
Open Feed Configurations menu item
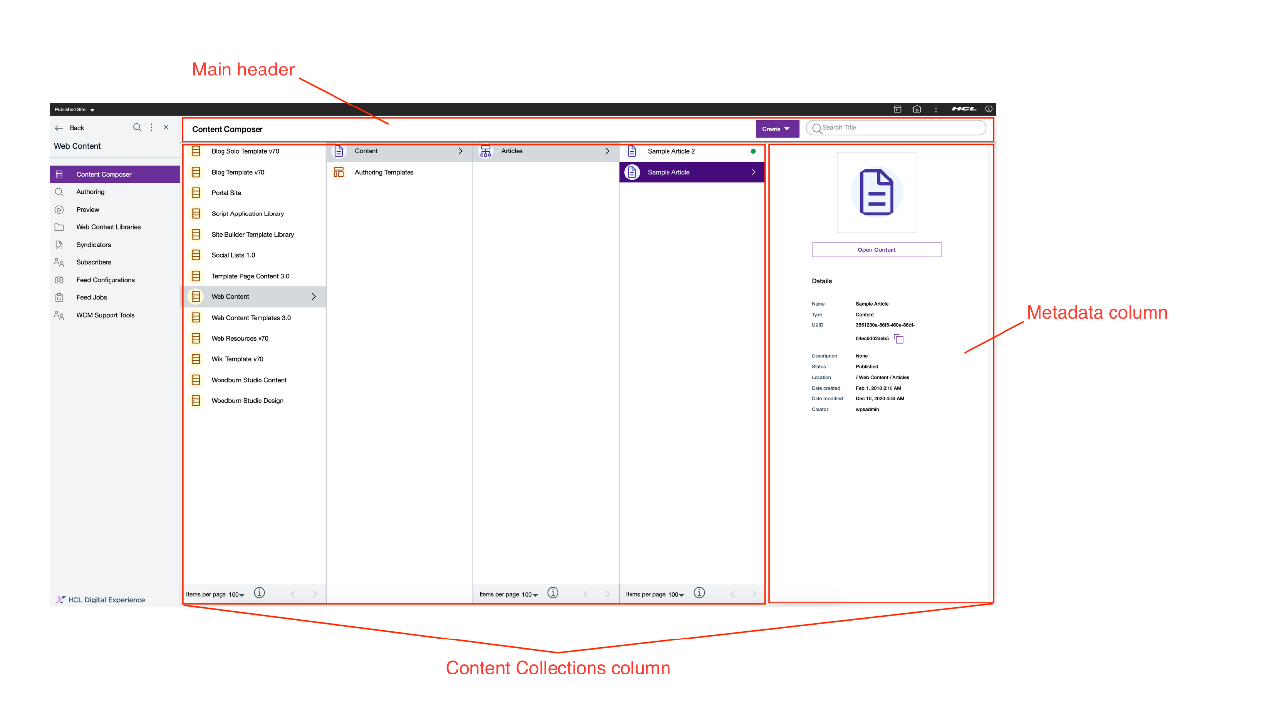[x=105, y=280]
